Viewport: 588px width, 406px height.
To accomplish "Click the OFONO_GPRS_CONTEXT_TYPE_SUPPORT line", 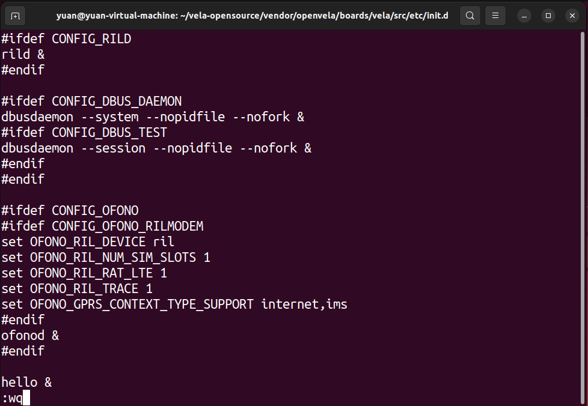I will (x=174, y=304).
